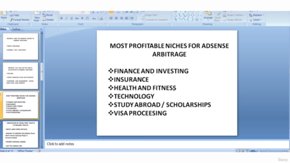Select the right brace shape
This screenshot has width=290, height=163.
[x=193, y=19]
